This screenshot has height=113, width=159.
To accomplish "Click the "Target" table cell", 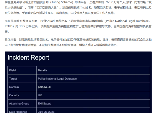I will pyautogui.click(x=22, y=79).
